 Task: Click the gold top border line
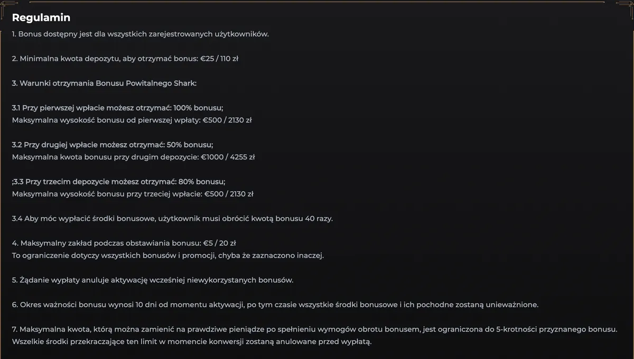[x=317, y=2]
